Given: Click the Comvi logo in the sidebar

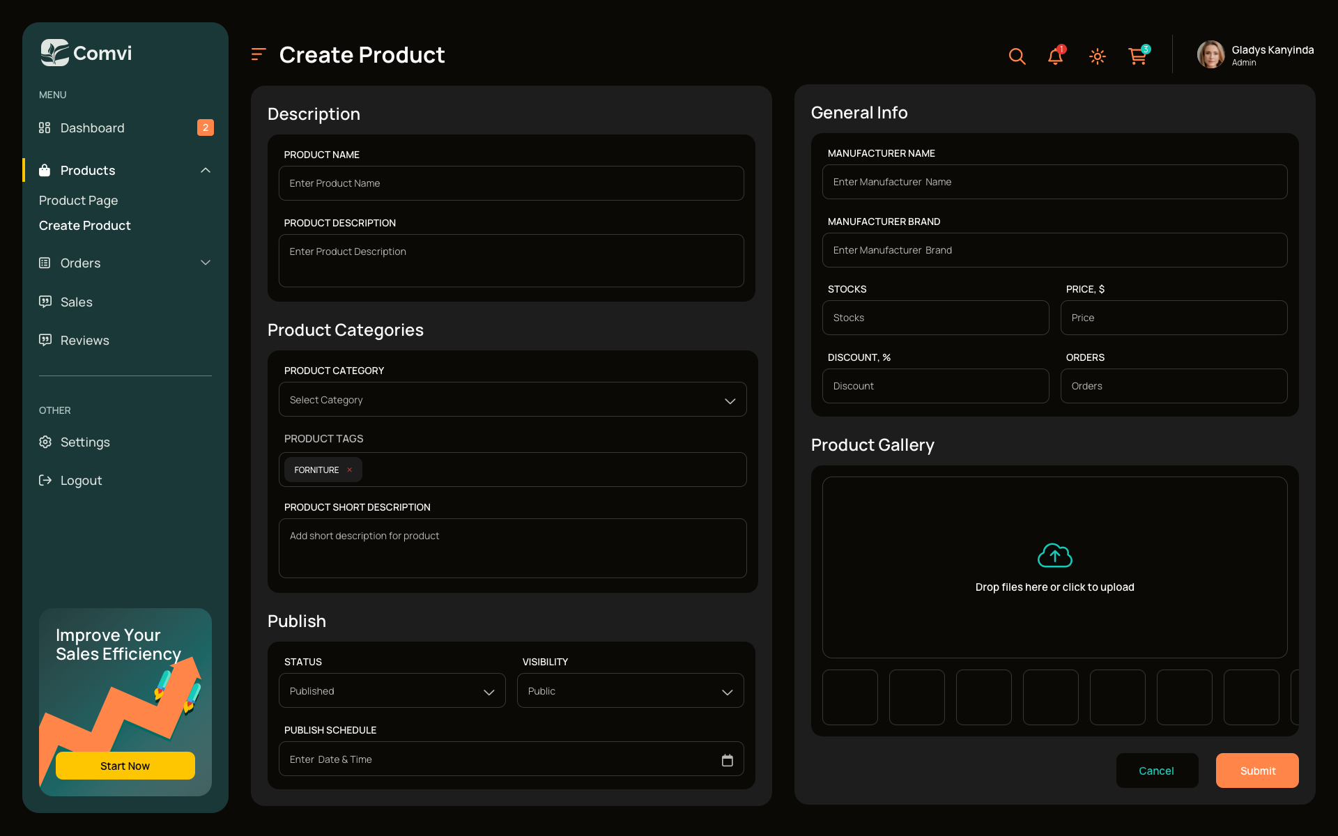Looking at the screenshot, I should click(x=85, y=53).
